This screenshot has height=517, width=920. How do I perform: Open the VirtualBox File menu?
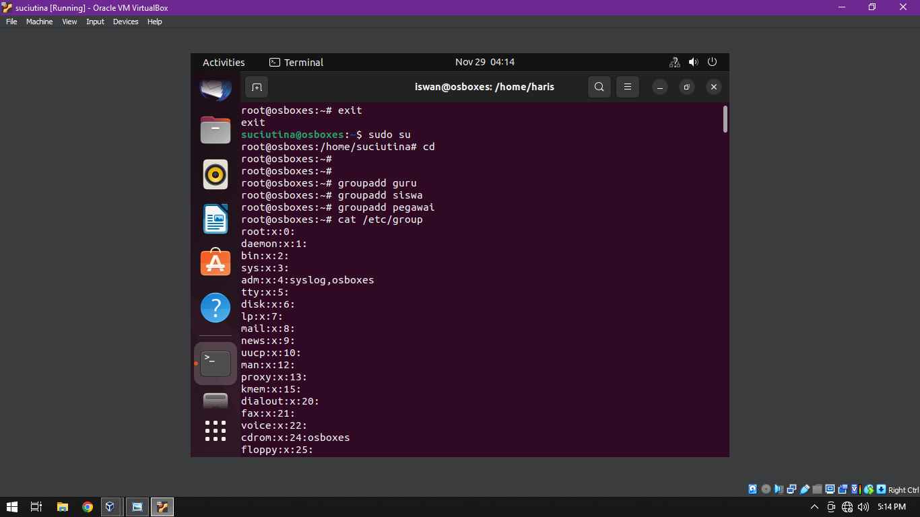click(x=11, y=22)
